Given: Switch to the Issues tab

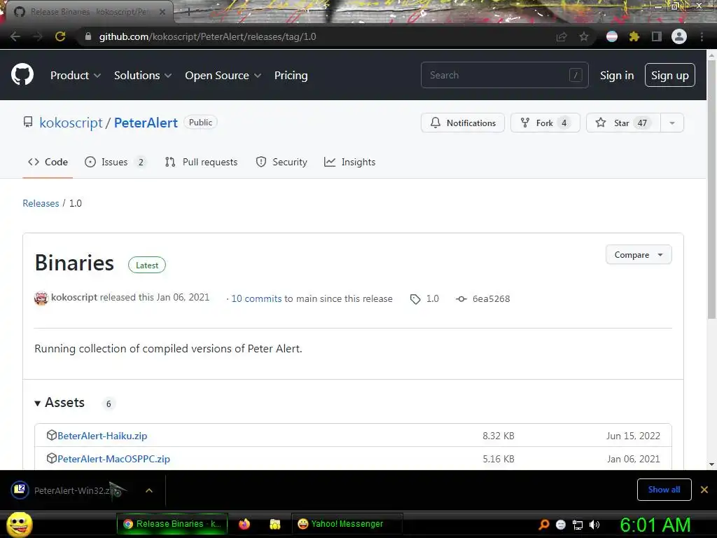Looking at the screenshot, I should coord(116,162).
